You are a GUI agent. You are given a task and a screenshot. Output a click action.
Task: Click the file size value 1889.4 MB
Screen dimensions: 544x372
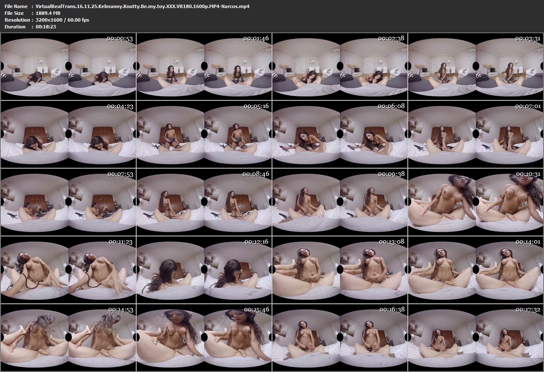(x=48, y=13)
